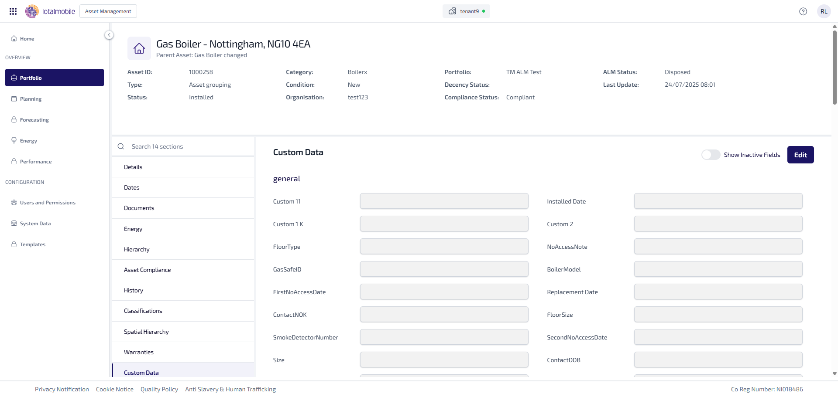The image size is (838, 397).
Task: Click the page vertical scrollbar
Action: tap(834, 65)
